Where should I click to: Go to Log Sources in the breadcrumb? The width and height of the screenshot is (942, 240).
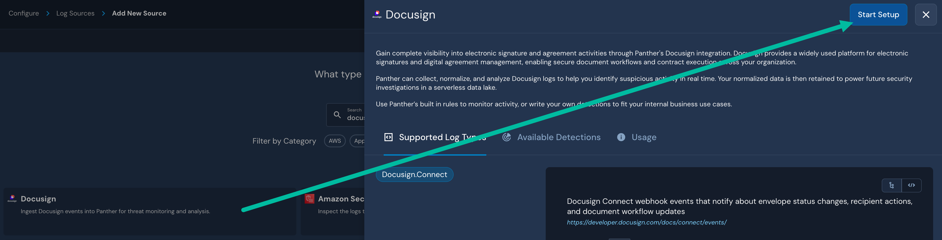click(x=75, y=13)
